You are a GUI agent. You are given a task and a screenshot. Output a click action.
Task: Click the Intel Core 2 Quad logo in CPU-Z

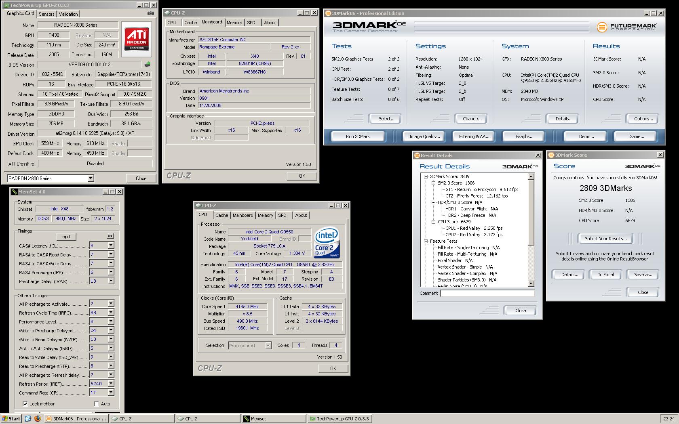327,243
